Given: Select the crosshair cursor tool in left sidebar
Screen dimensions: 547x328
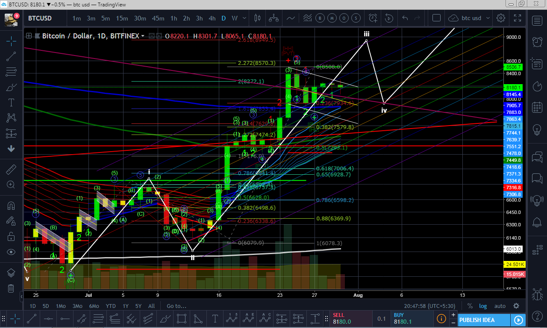Looking at the screenshot, I should [x=11, y=41].
